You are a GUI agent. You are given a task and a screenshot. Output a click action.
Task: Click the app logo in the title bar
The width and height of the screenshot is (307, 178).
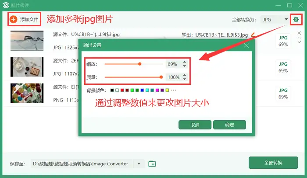click(x=6, y=5)
